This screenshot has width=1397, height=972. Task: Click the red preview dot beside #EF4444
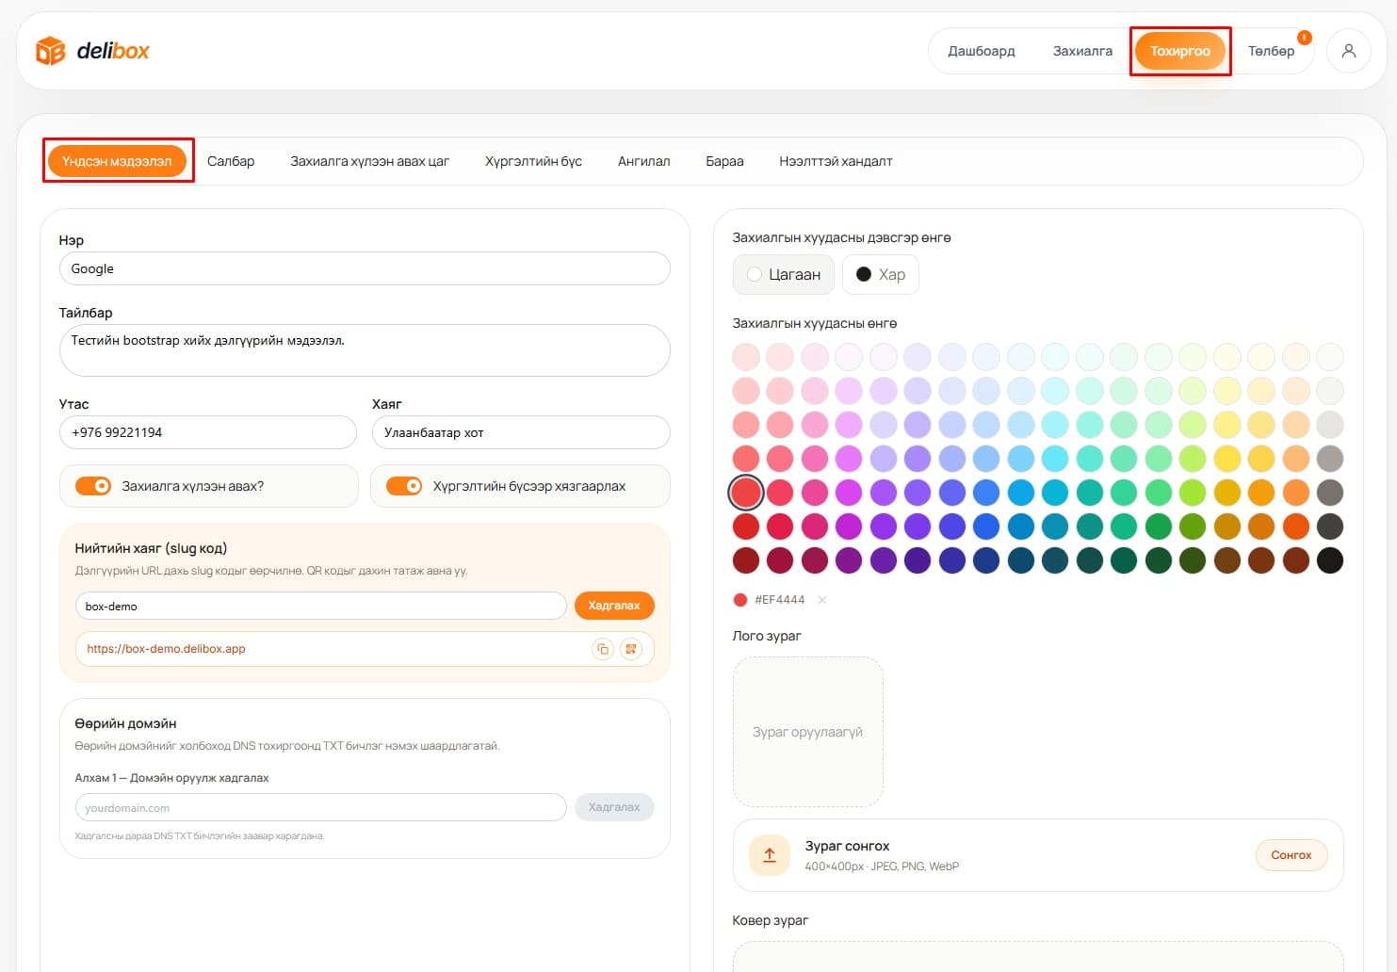tap(740, 600)
